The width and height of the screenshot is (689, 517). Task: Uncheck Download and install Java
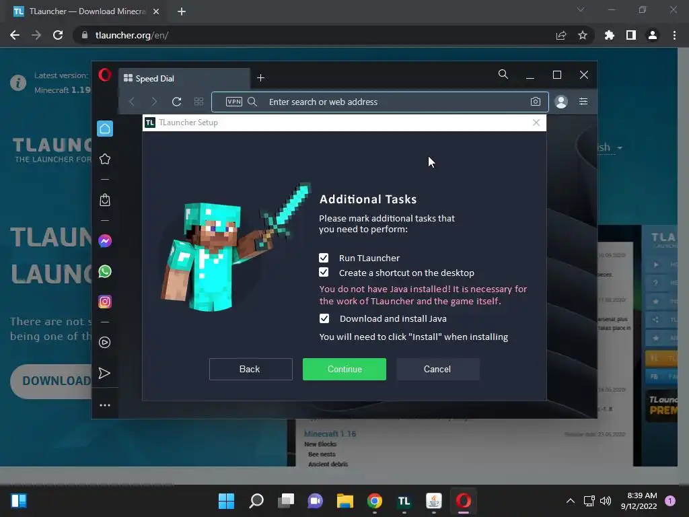[x=324, y=318]
